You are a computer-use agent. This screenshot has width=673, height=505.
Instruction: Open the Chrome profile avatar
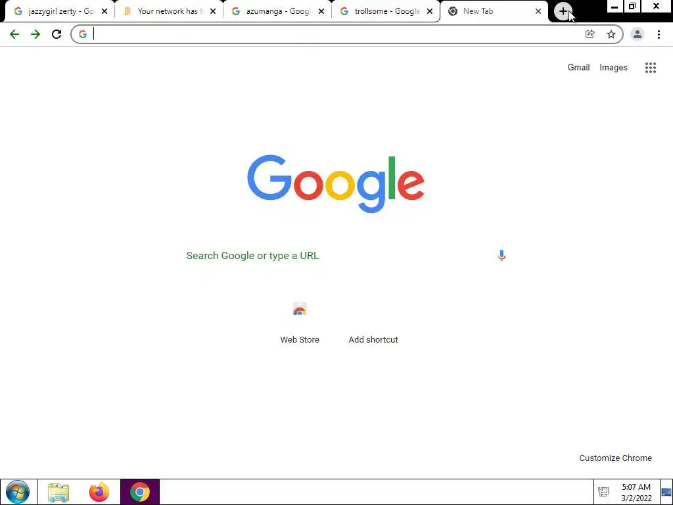[638, 34]
